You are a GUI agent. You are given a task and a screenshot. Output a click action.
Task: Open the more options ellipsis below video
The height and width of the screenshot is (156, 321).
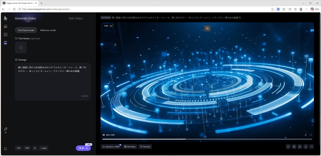[x=311, y=147]
